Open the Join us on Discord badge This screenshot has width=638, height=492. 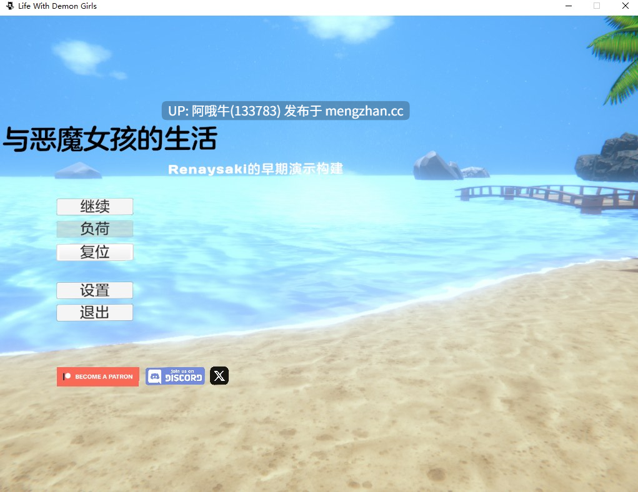pyautogui.click(x=175, y=376)
